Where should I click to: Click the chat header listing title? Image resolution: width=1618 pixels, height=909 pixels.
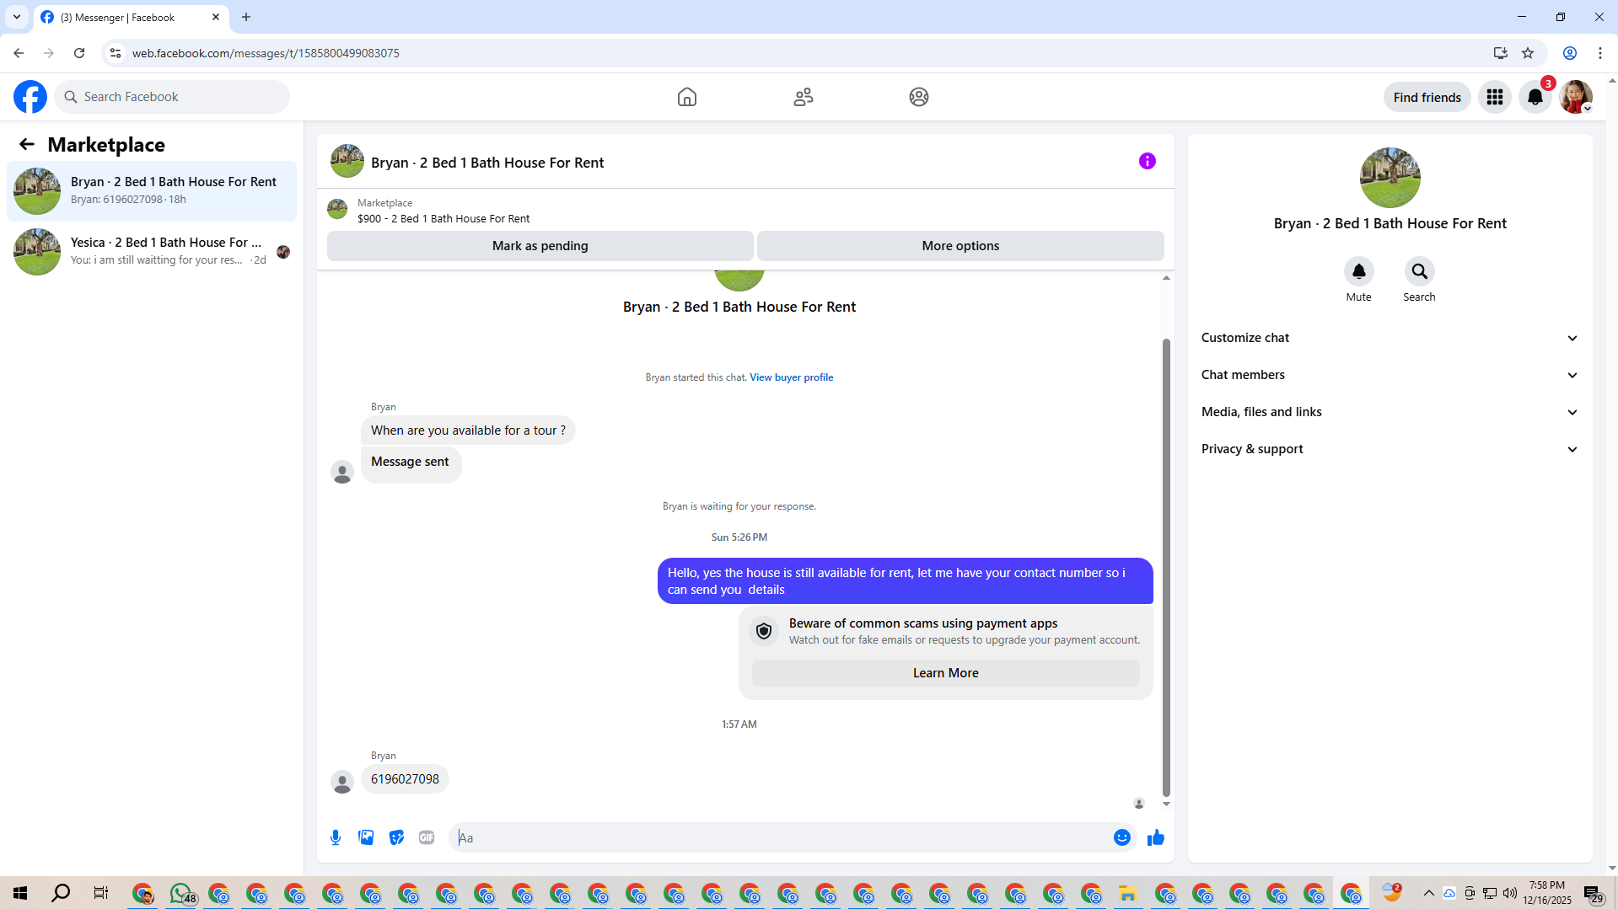tap(487, 163)
